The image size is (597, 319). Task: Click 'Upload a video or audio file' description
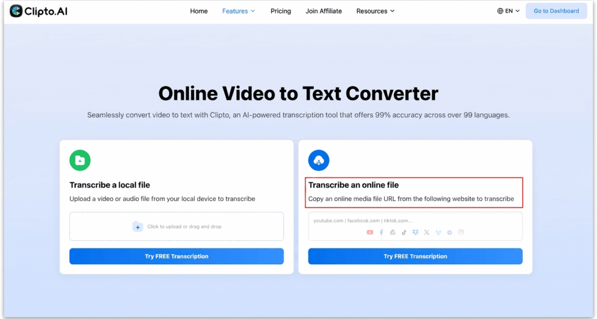tap(162, 199)
